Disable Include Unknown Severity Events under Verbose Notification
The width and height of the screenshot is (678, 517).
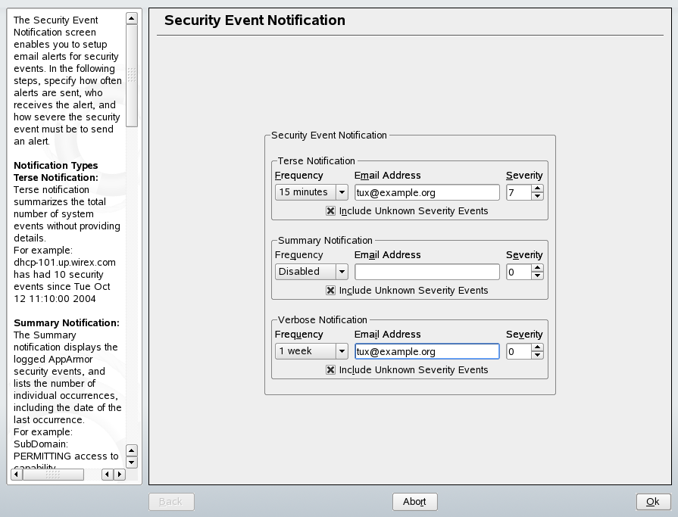(330, 369)
